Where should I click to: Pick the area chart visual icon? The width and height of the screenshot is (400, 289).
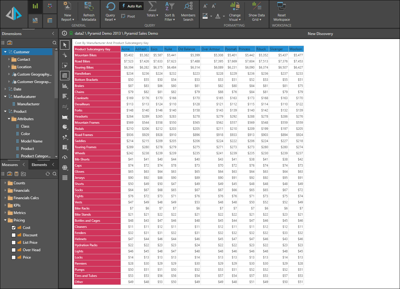tap(65, 117)
